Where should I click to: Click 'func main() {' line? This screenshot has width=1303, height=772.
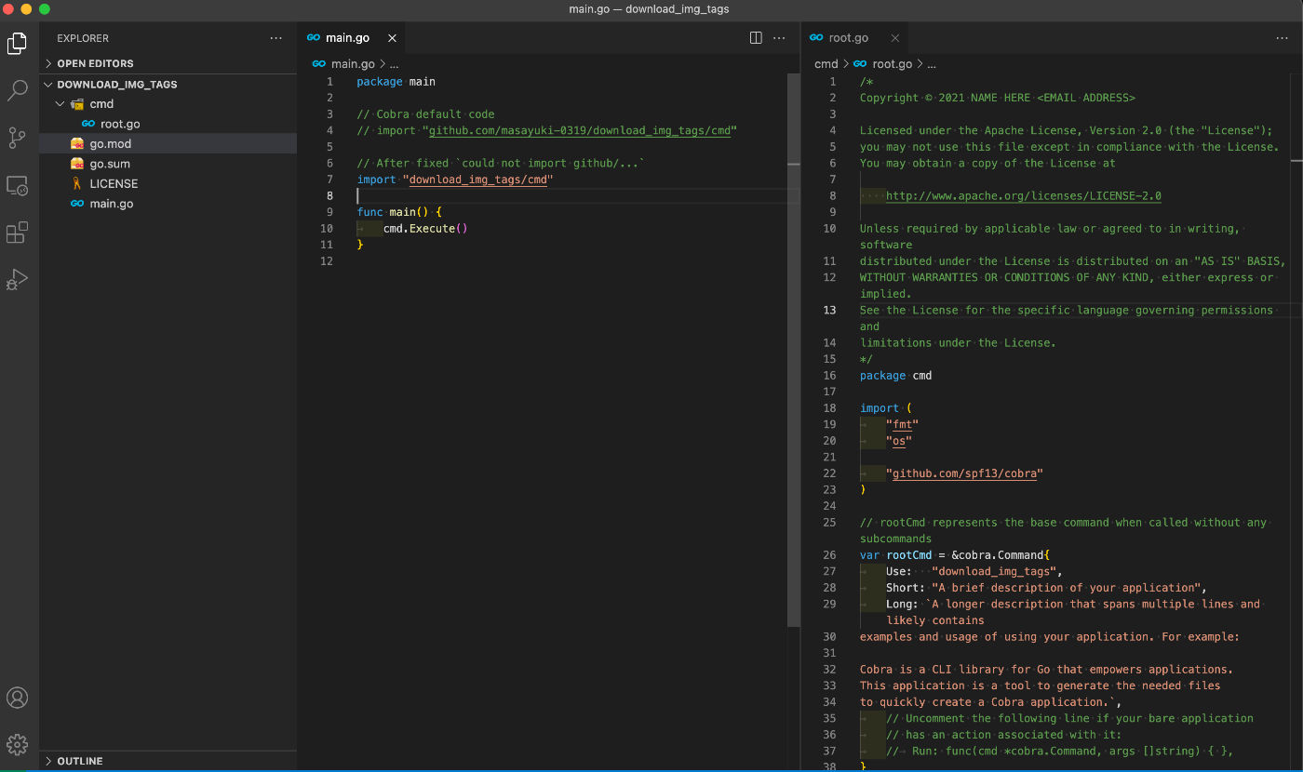coord(399,212)
